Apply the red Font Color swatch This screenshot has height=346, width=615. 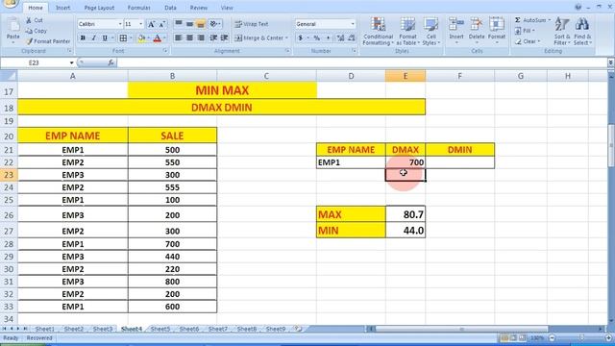point(158,38)
